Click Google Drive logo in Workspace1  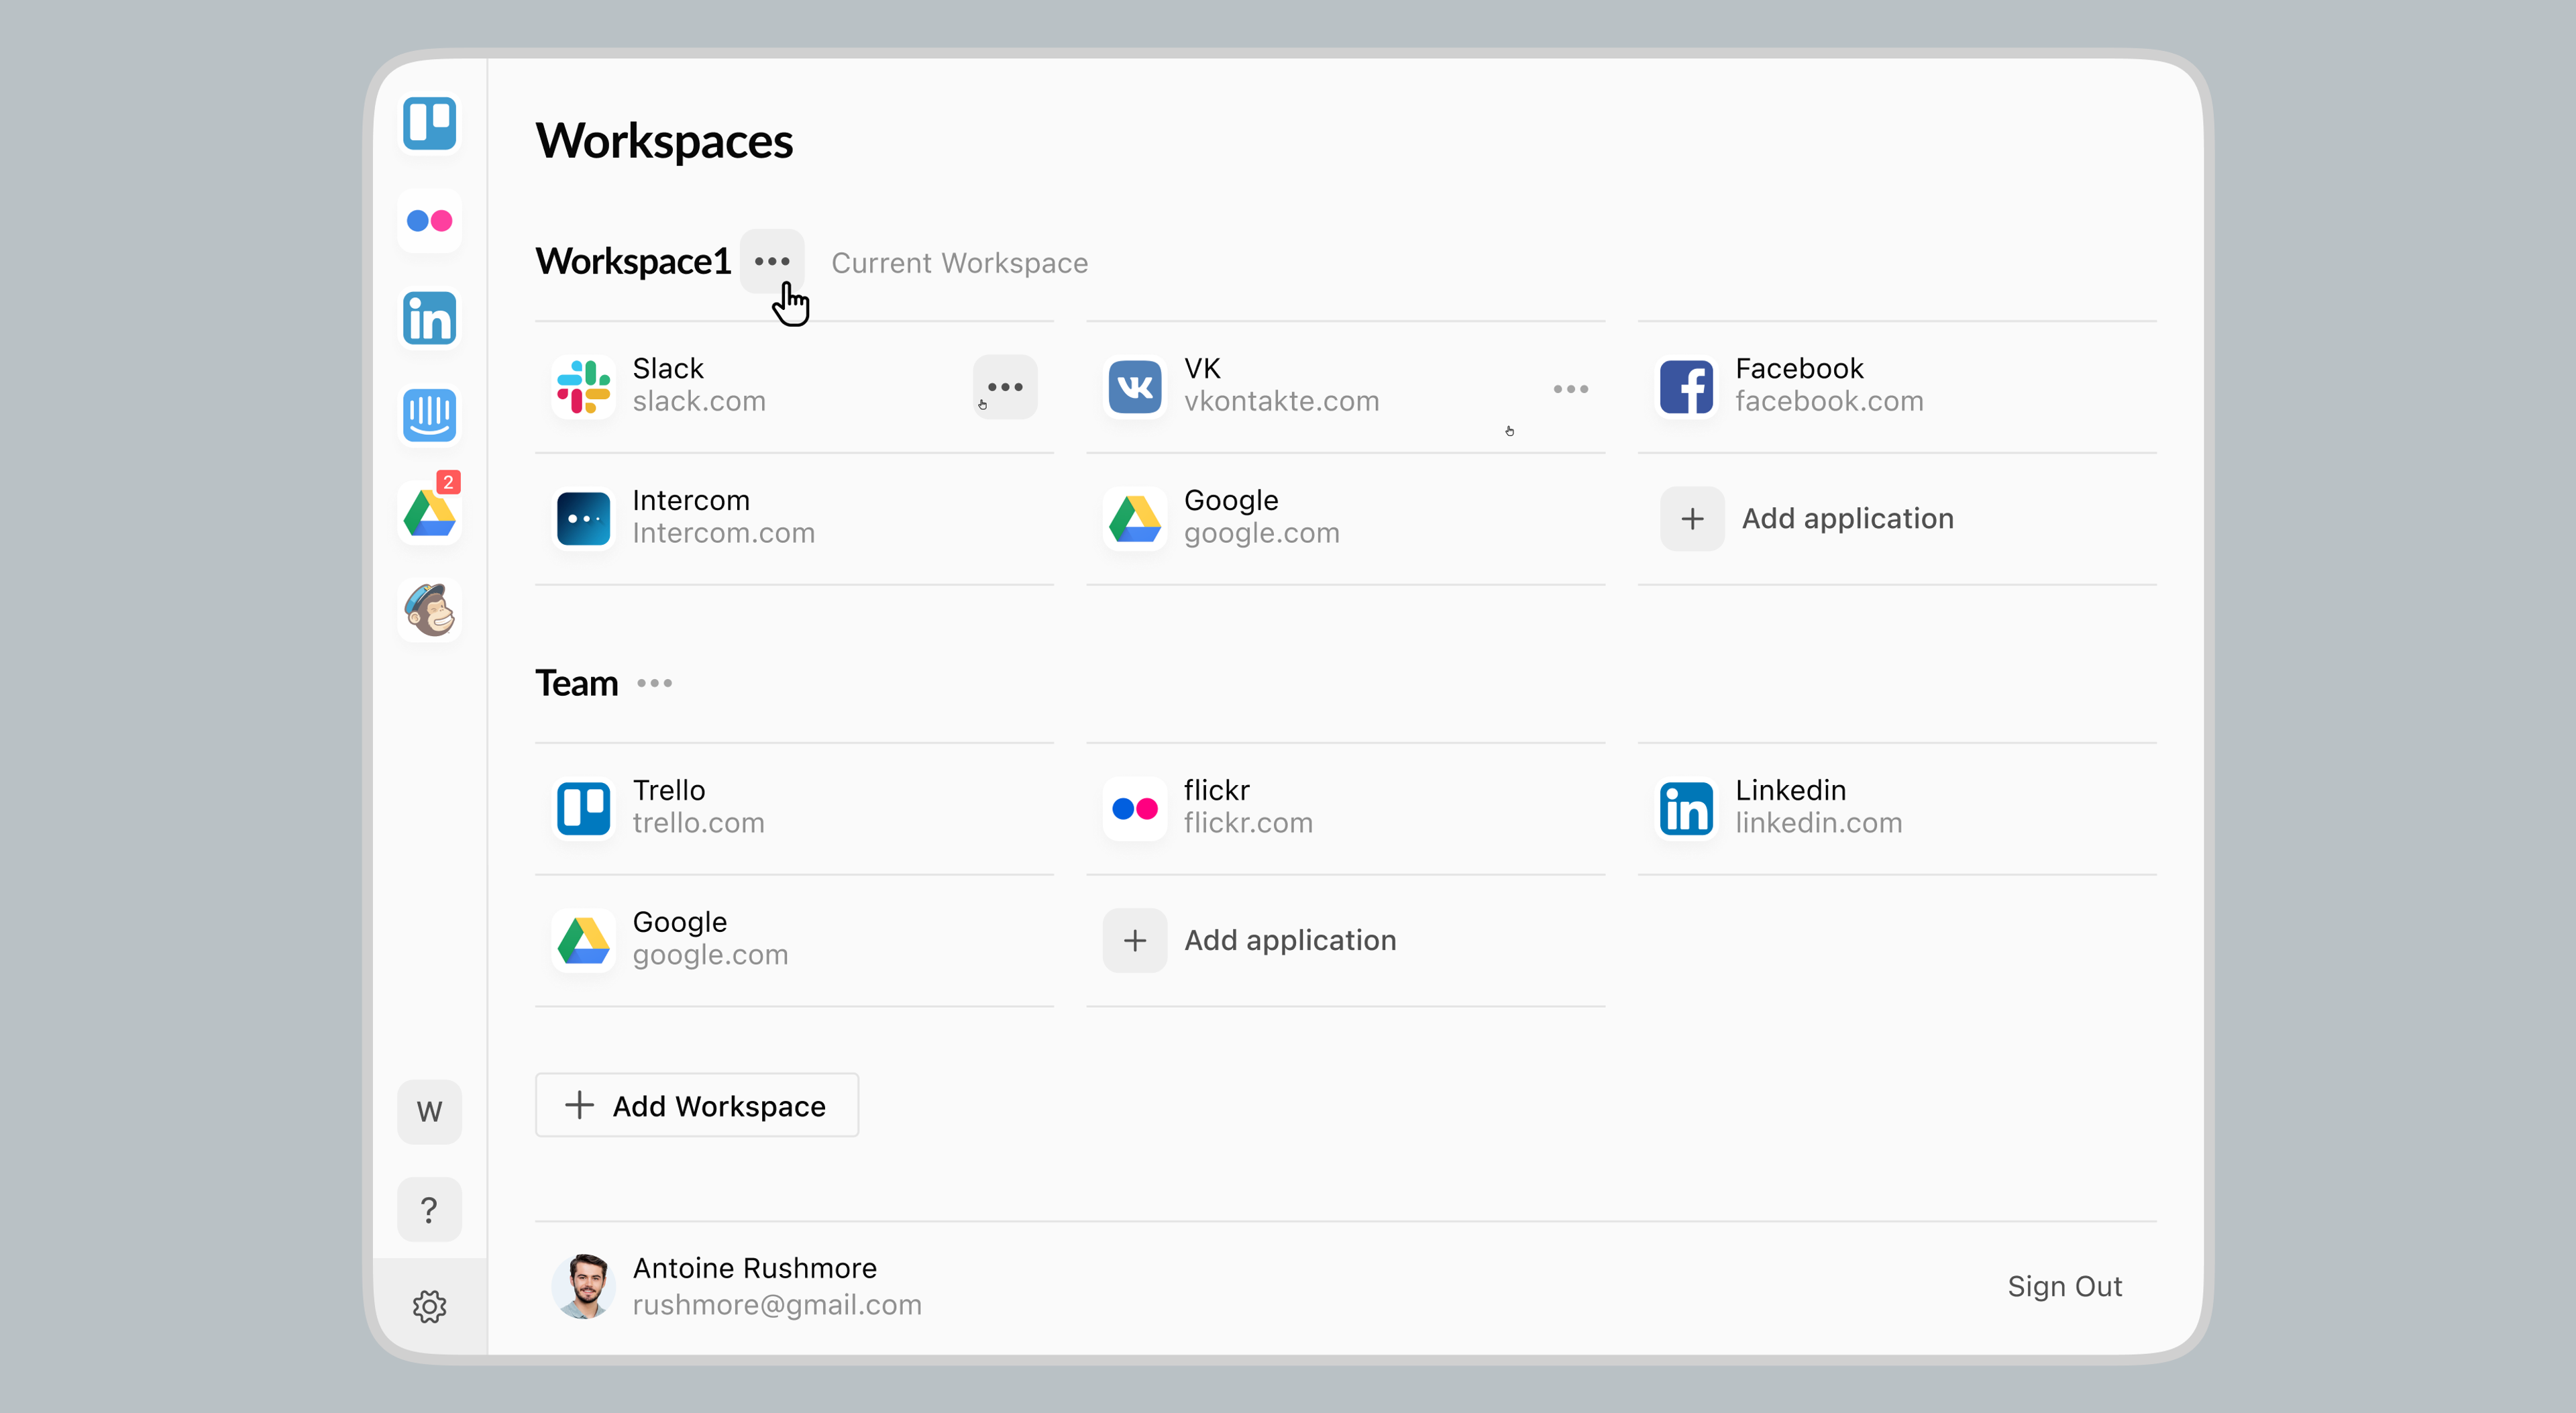1134,519
